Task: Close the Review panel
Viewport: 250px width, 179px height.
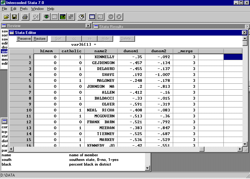Action: point(88,26)
